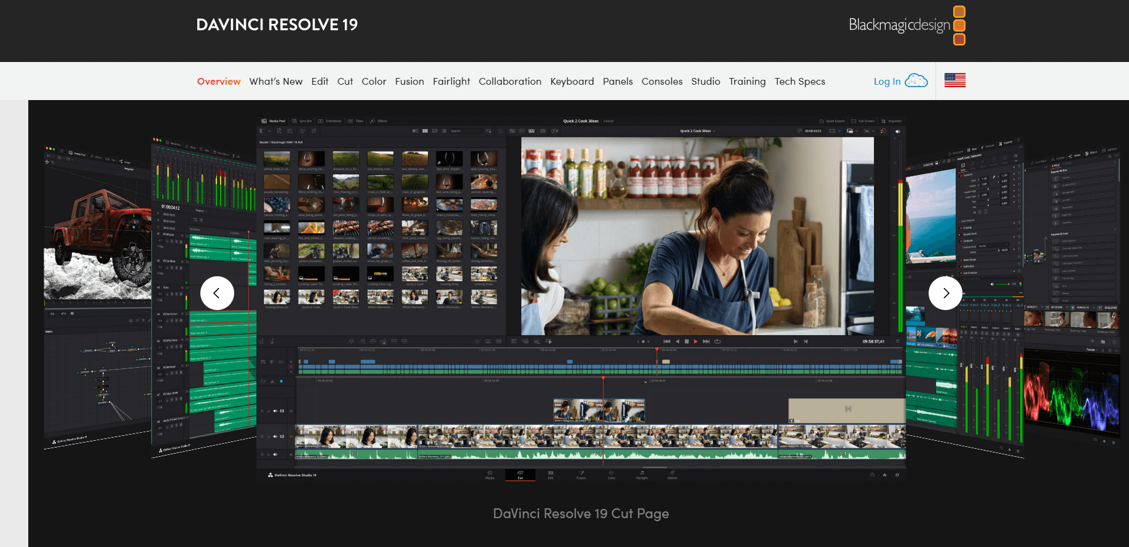Switch to the Transitions tab

click(x=329, y=121)
